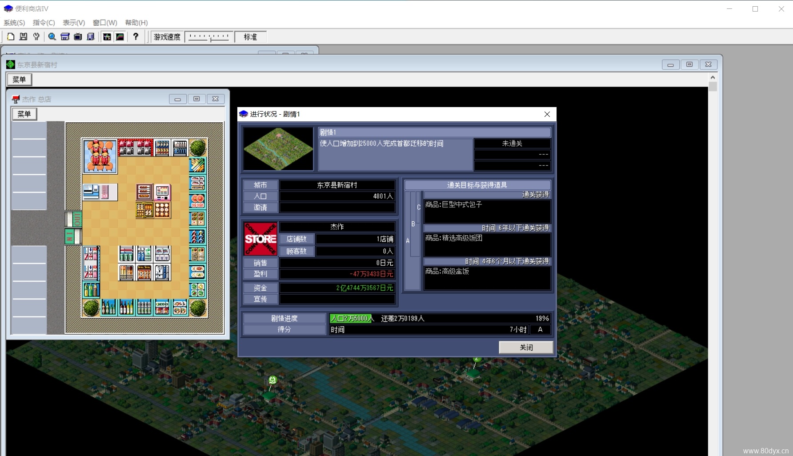
Task: Select the hot dog warmer shelf
Action: 144,192
